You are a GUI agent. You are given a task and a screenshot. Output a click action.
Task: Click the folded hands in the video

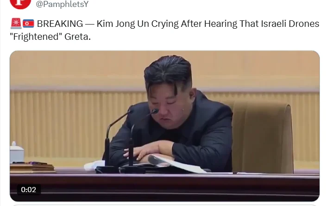(149, 152)
